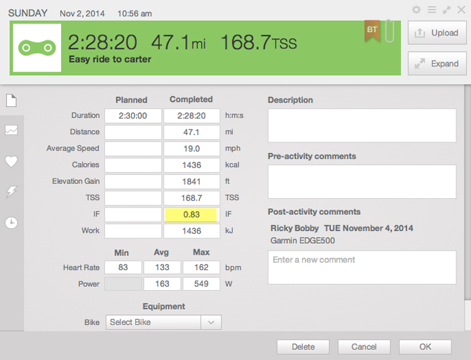
Task: Click the Delete button
Action: (x=303, y=347)
